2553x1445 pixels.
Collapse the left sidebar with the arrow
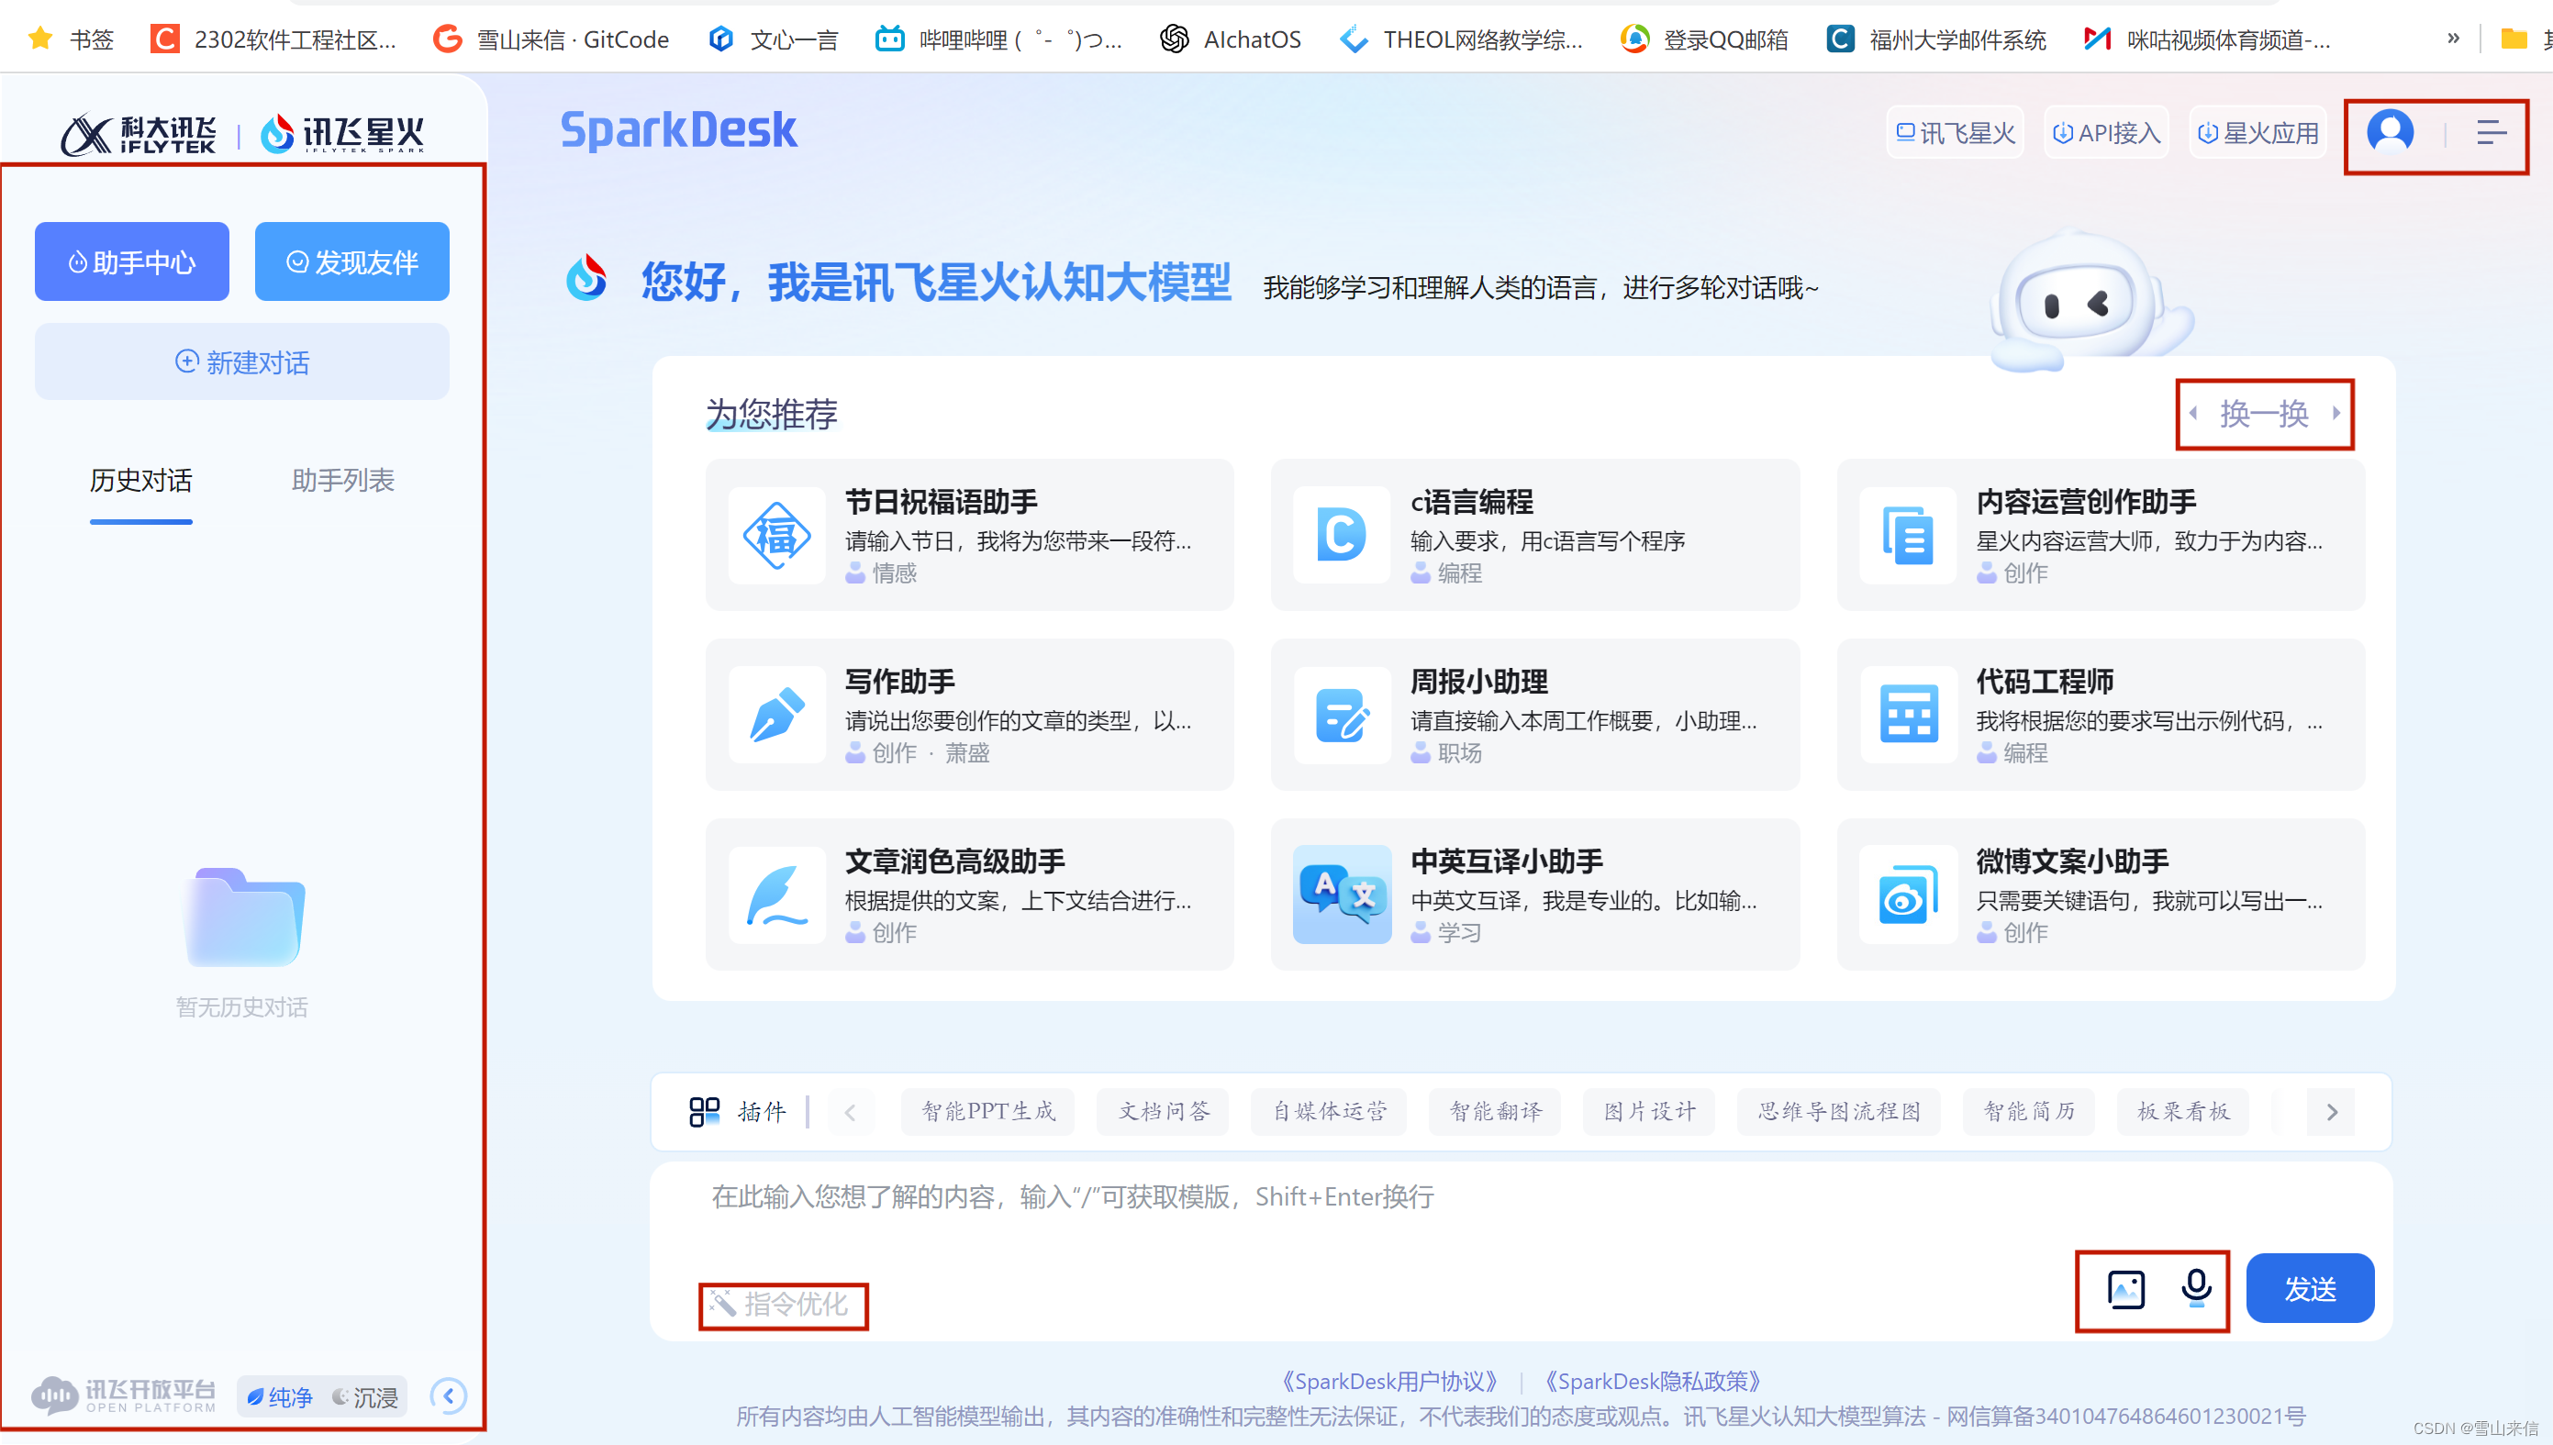(449, 1395)
